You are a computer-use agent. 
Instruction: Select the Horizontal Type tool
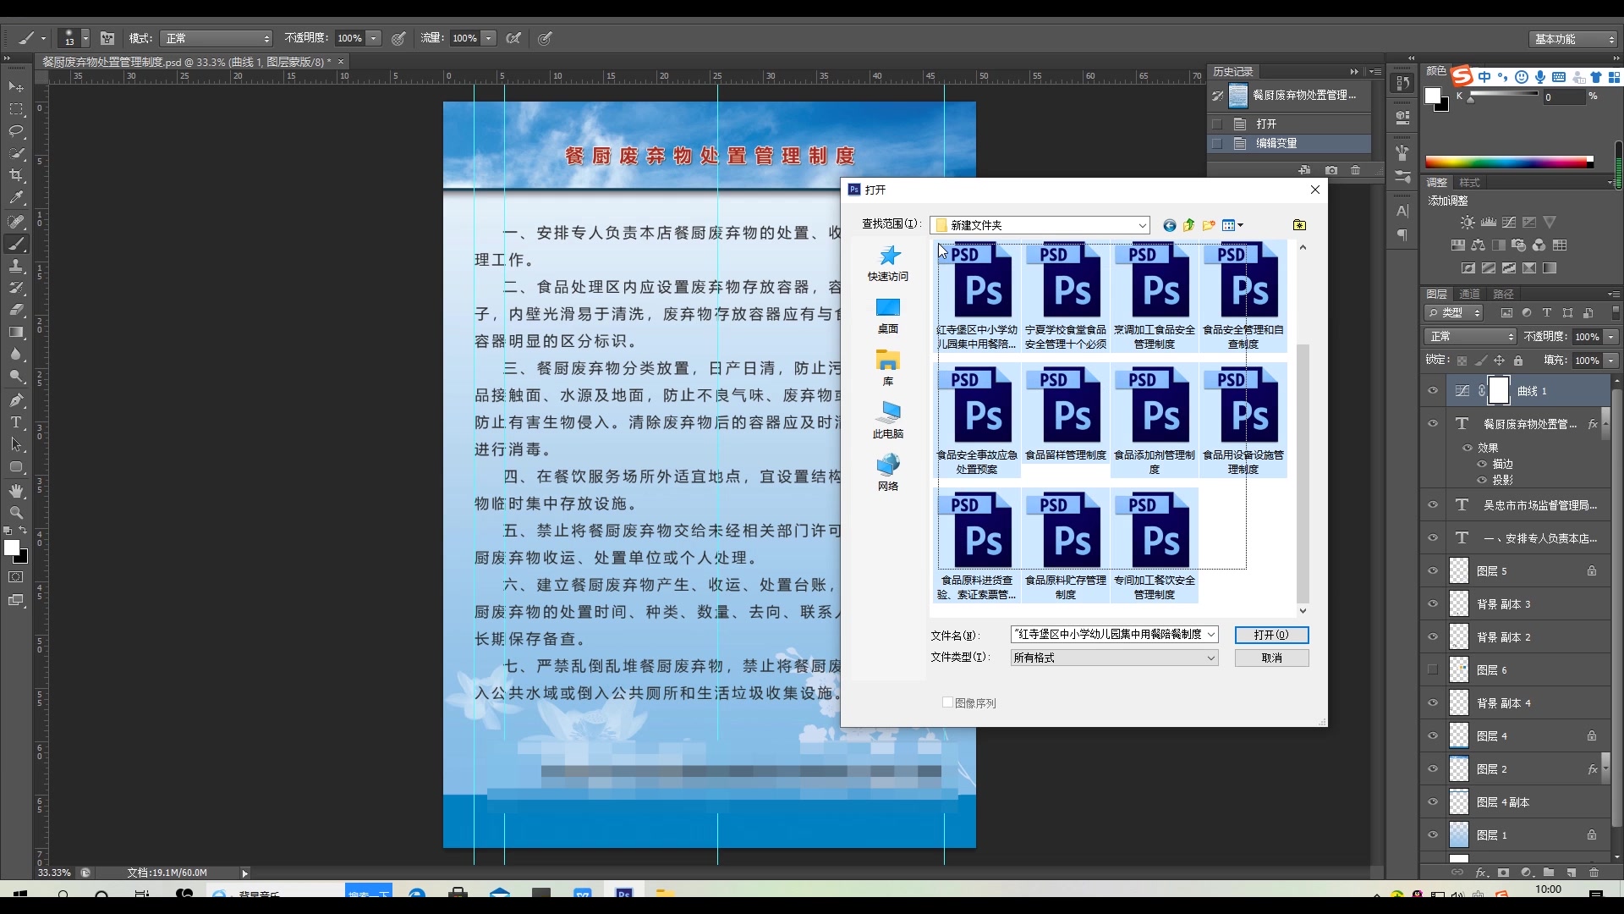16,422
